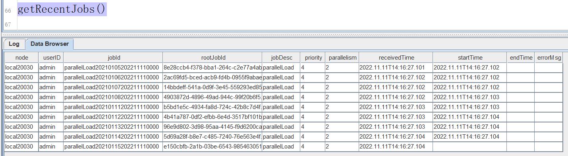Click the parallelism column header
568x156 pixels.
[342, 58]
